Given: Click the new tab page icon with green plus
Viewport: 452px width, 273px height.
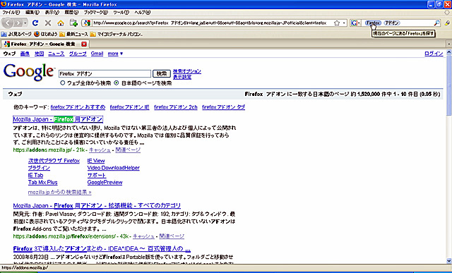Looking at the screenshot, I should point(73,23).
